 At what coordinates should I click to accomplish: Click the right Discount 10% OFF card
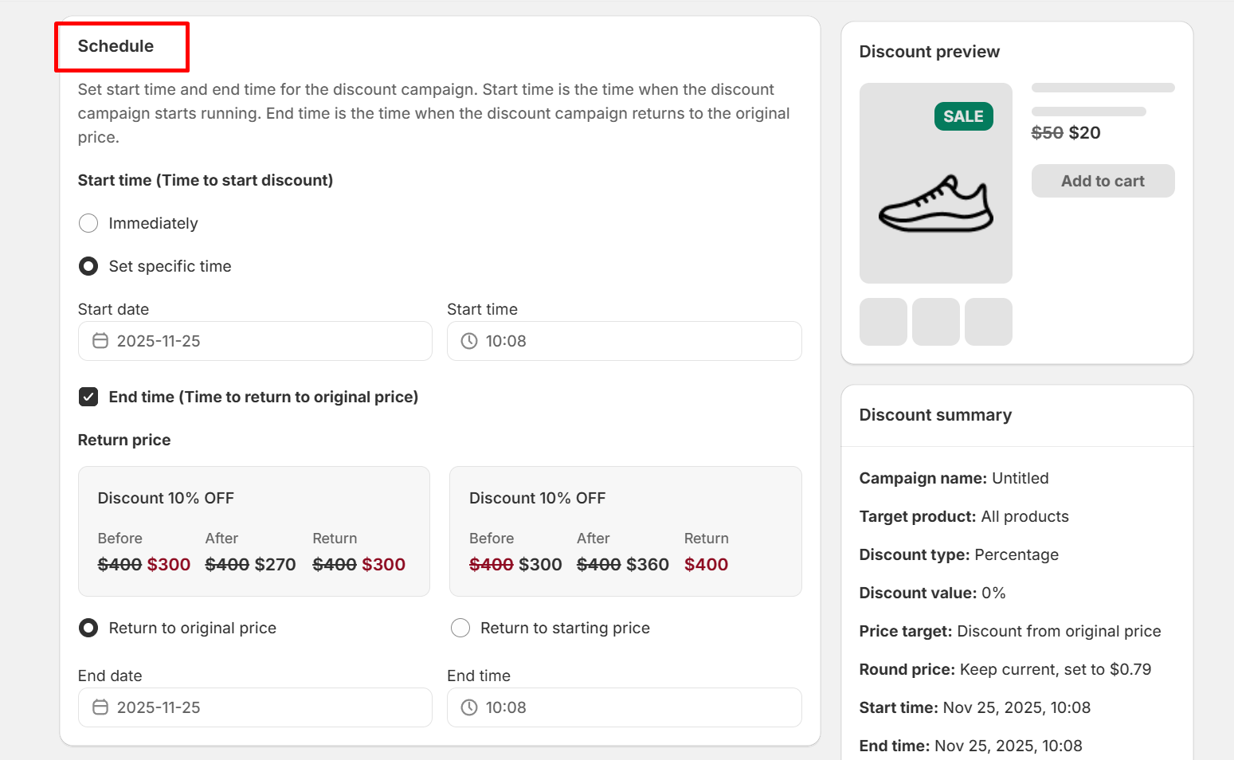(x=625, y=531)
